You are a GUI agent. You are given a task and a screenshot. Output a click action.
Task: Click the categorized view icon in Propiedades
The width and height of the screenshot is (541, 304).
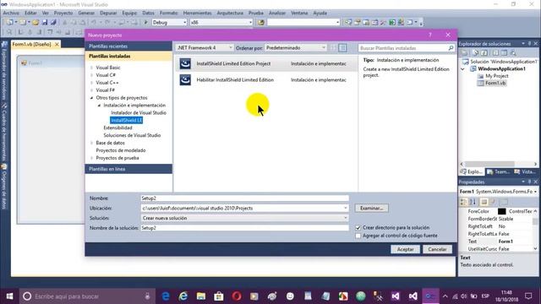point(464,202)
